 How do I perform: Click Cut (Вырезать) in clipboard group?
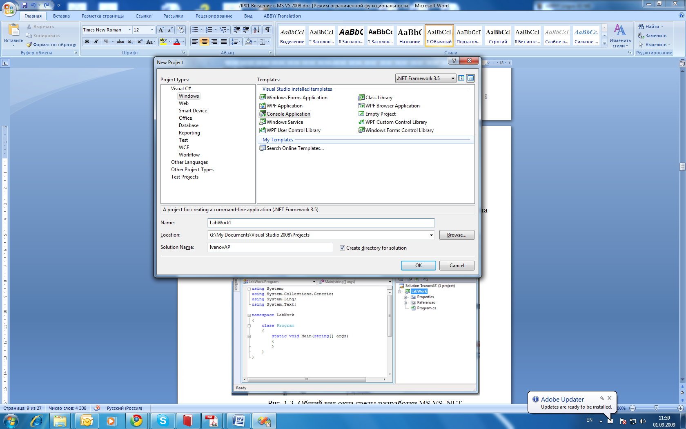[x=40, y=27]
